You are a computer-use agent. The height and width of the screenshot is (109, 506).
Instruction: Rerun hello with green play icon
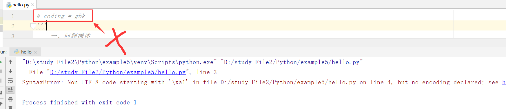click(x=1, y=62)
